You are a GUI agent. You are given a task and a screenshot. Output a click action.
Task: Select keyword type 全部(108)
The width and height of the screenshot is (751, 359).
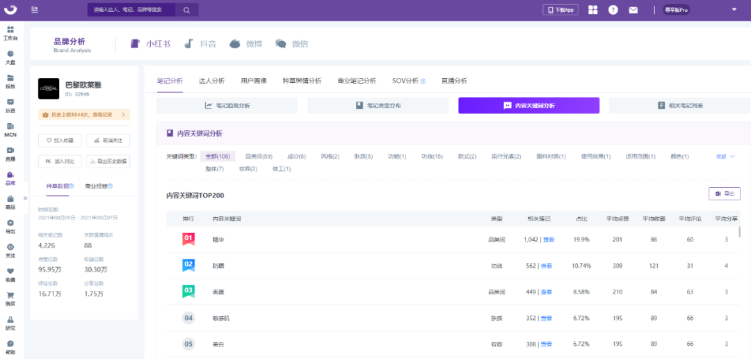coord(218,157)
